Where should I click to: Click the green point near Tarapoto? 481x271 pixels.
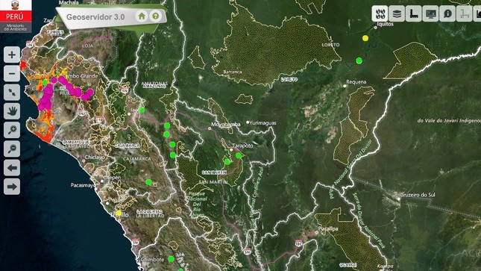pos(239,156)
